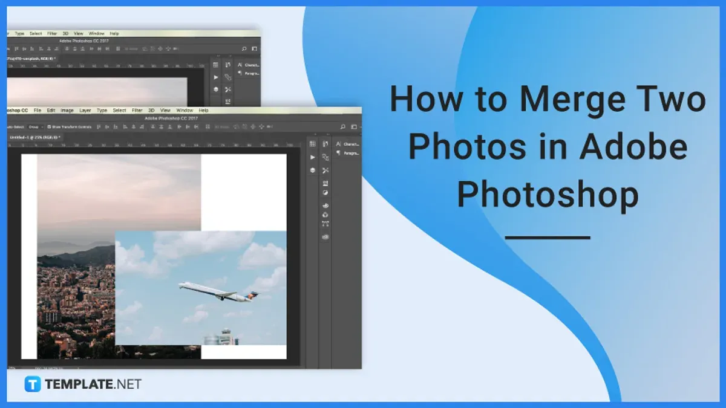Open the View menu in back Photoshop window
Screen dimensions: 726x408
[78, 33]
